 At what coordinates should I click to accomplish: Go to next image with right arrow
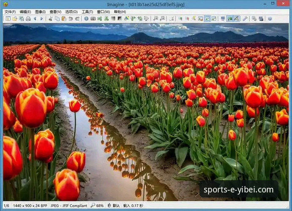pyautogui.click(x=42, y=19)
